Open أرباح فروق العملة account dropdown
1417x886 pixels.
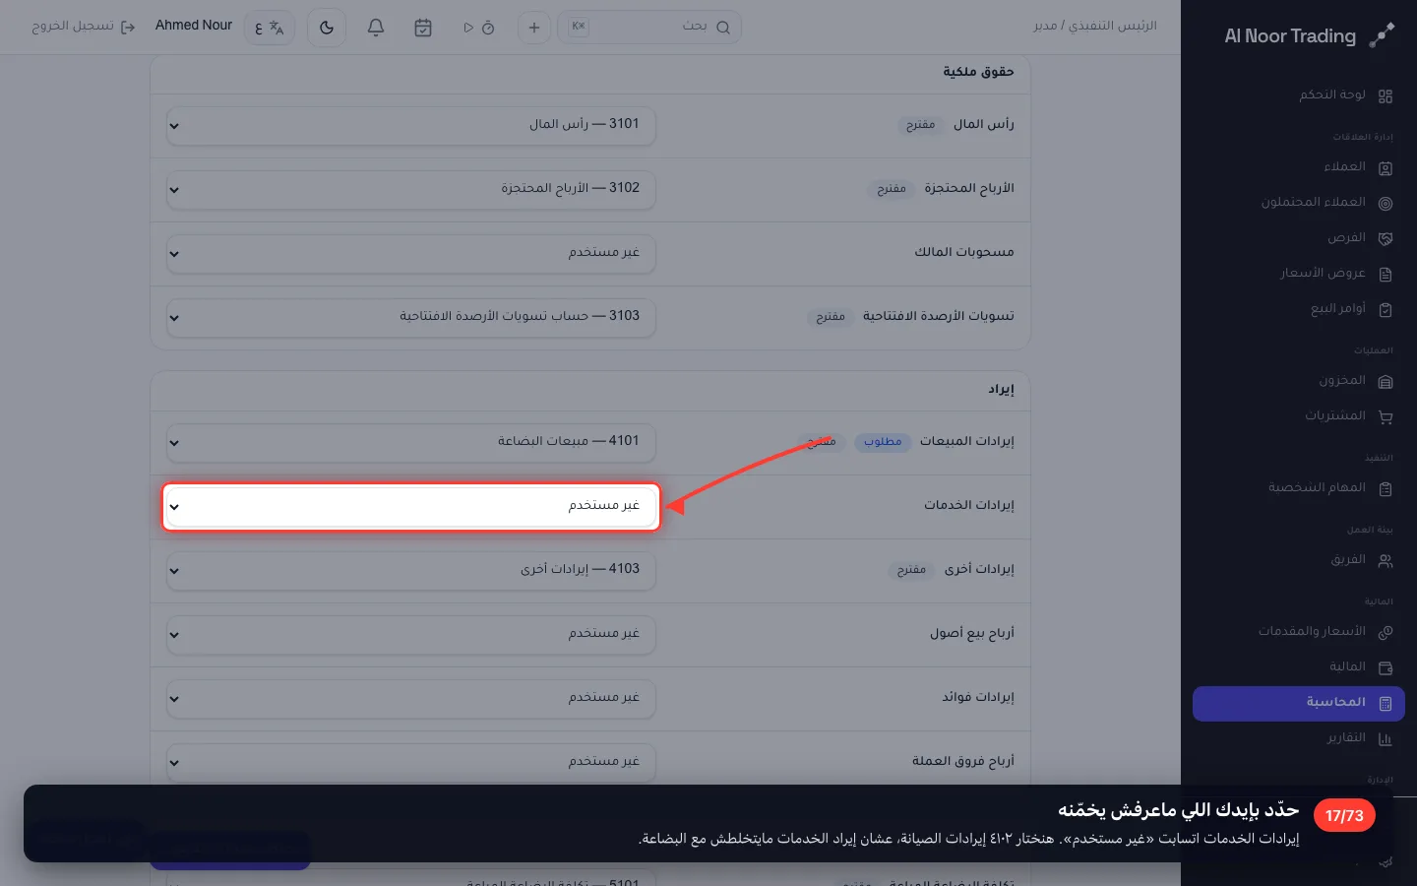(x=410, y=762)
